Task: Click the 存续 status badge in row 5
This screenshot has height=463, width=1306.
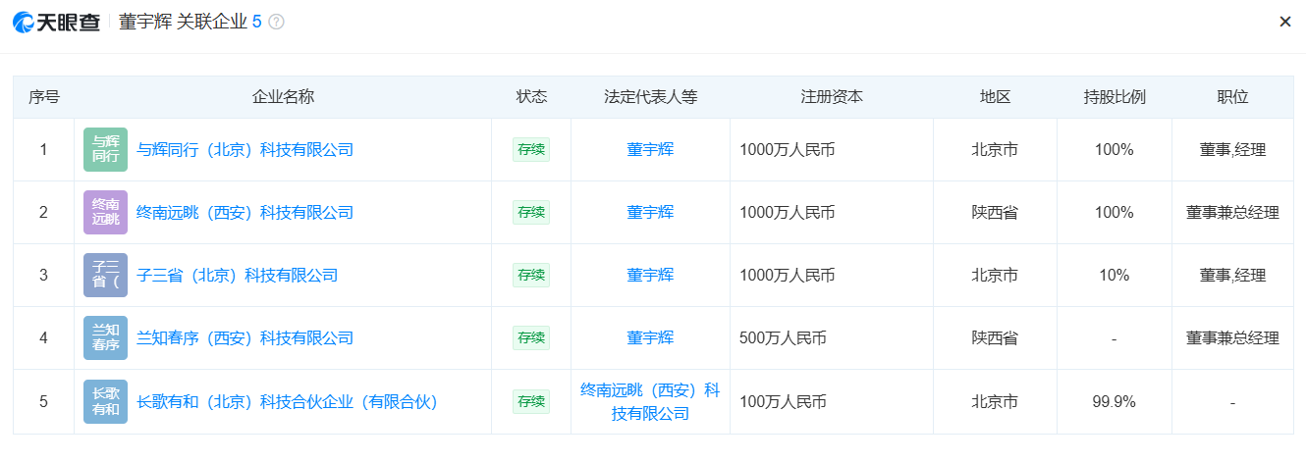Action: click(x=531, y=401)
